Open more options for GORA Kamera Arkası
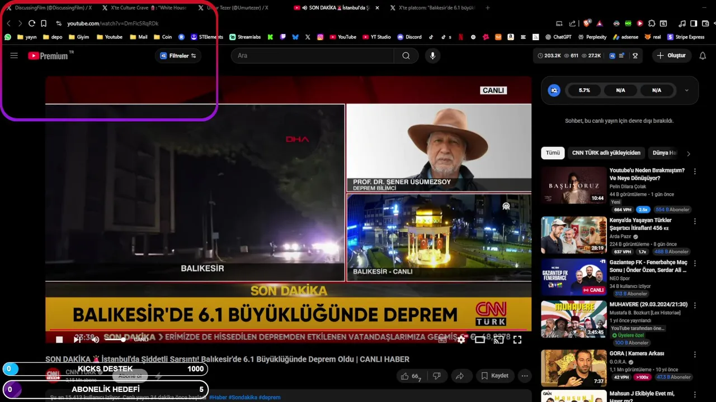Screen dimensions: 716x402 [x=695, y=355]
